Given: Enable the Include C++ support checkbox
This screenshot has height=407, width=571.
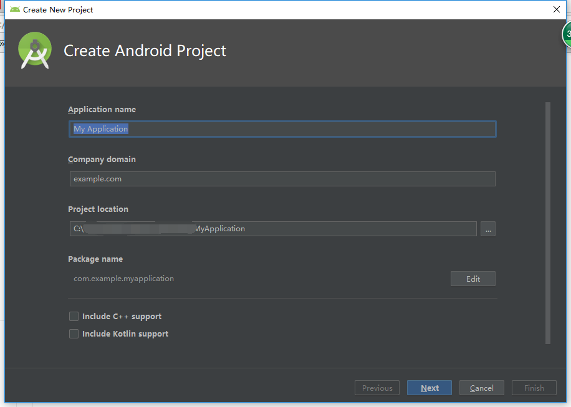Looking at the screenshot, I should coord(74,317).
